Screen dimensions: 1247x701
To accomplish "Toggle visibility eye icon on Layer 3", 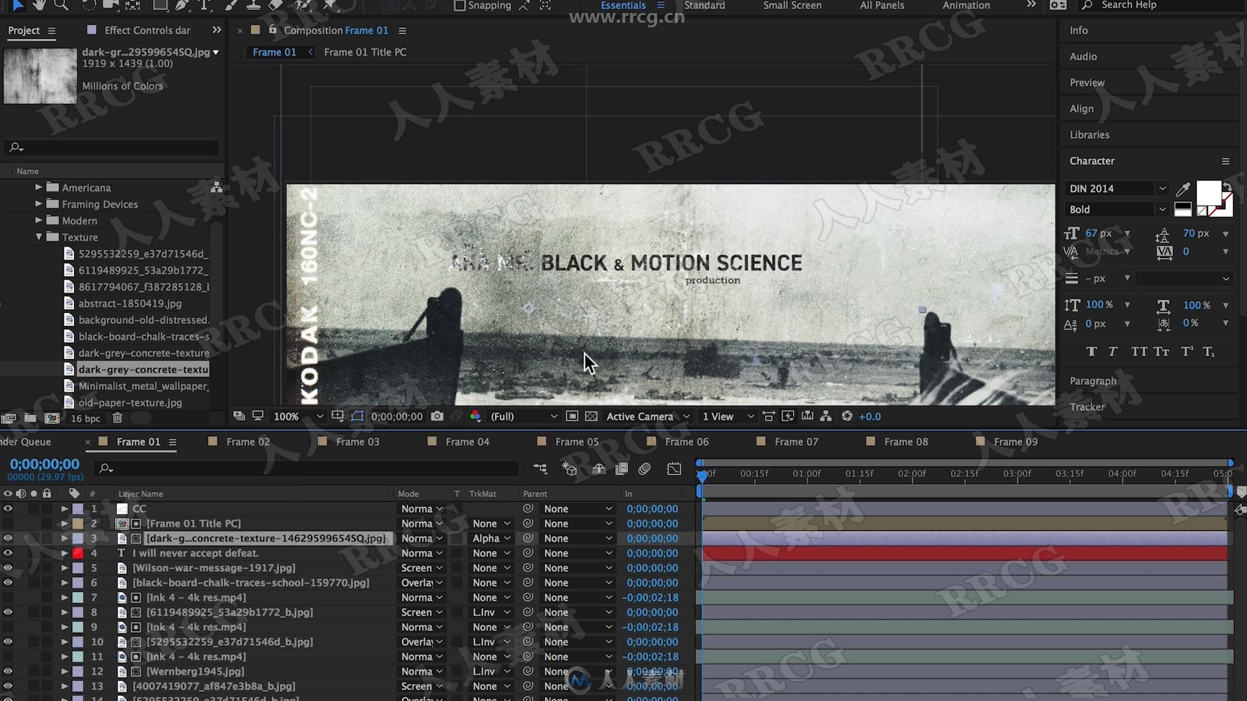I will (x=8, y=537).
